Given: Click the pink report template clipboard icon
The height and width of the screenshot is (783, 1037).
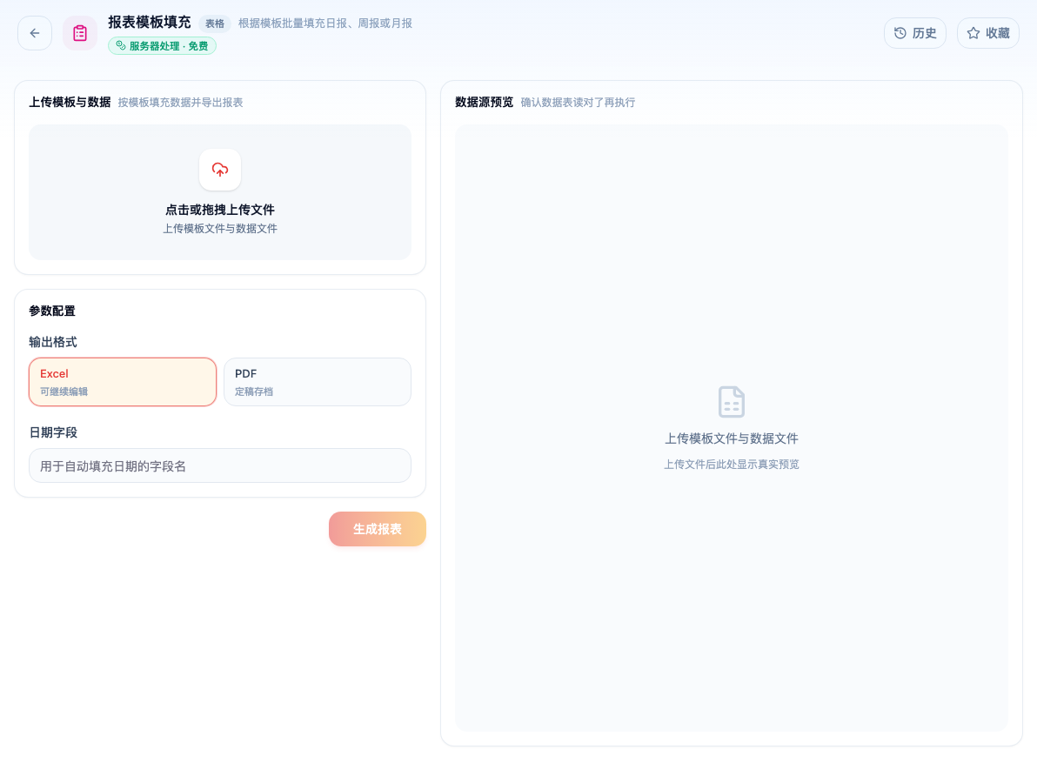Looking at the screenshot, I should 80,33.
